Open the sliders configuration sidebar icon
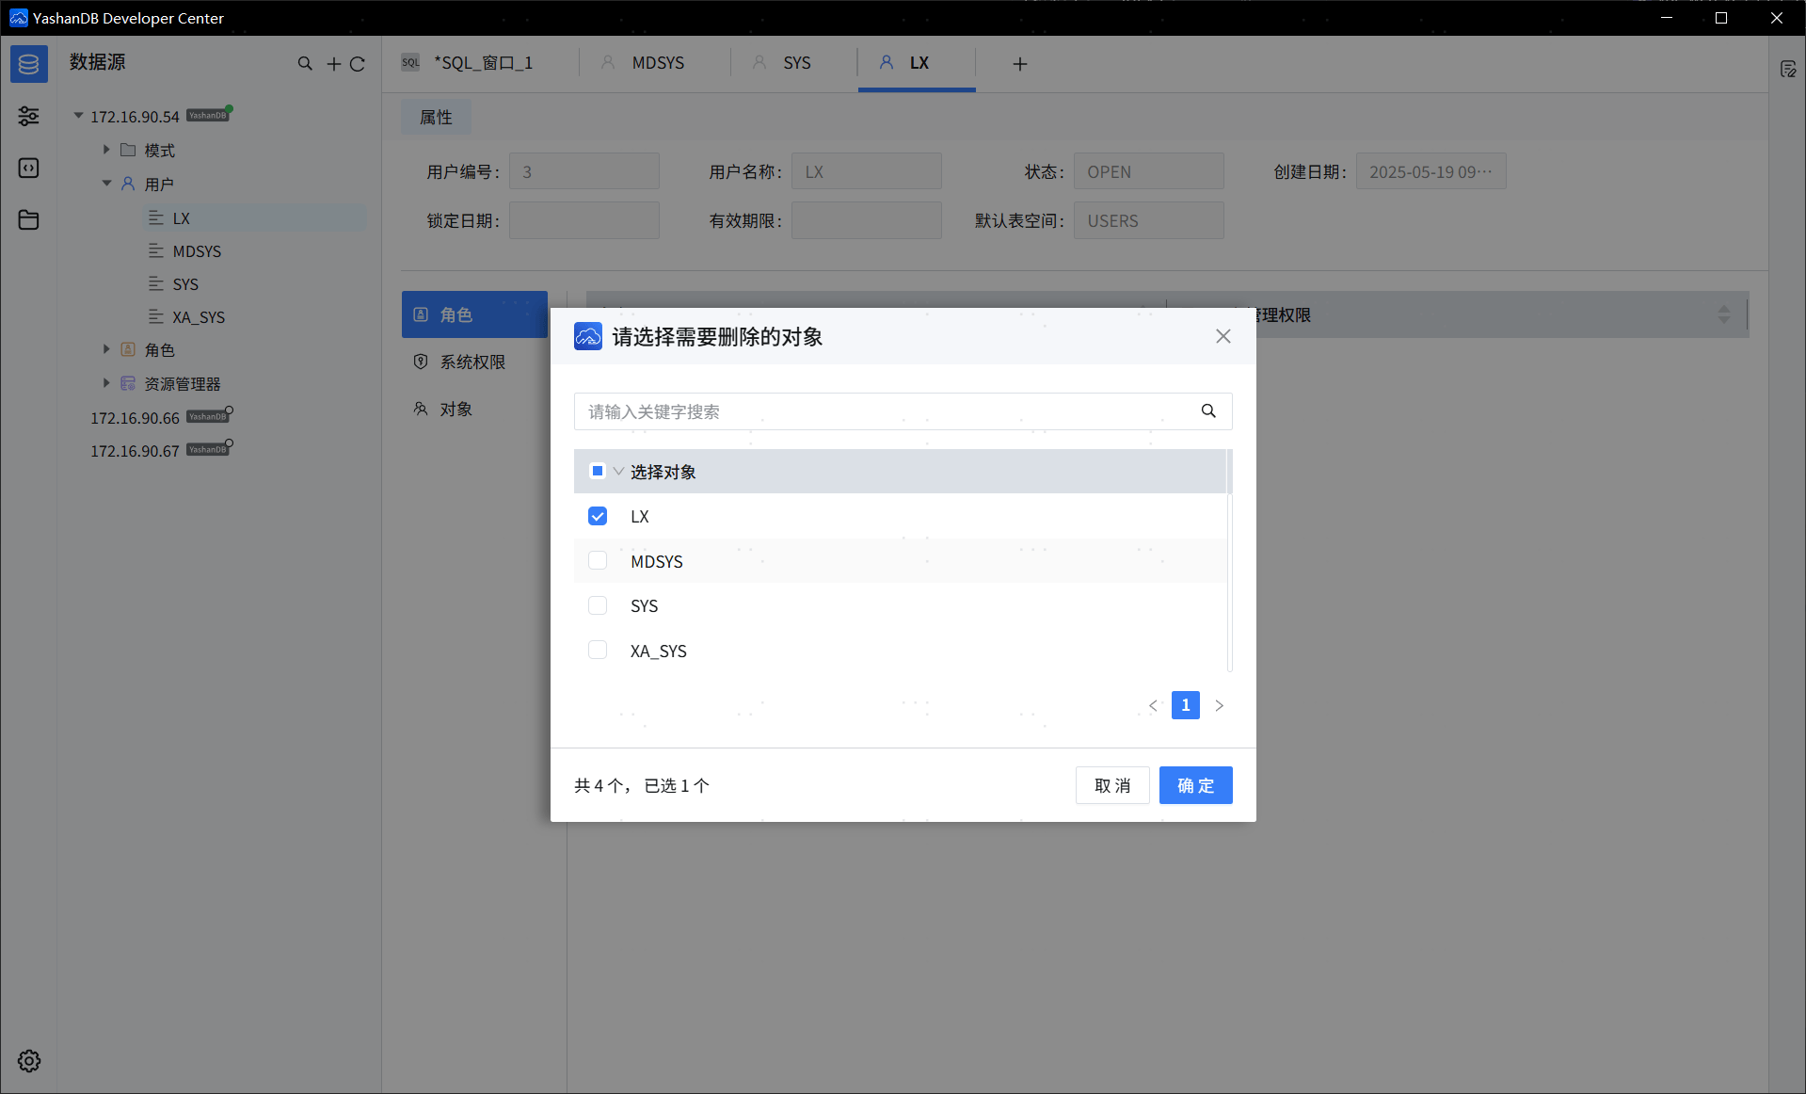Screen dimensions: 1806x1094 29,116
